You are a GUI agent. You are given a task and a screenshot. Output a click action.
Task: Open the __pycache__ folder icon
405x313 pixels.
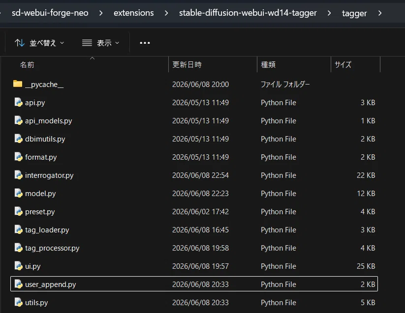[x=18, y=84]
